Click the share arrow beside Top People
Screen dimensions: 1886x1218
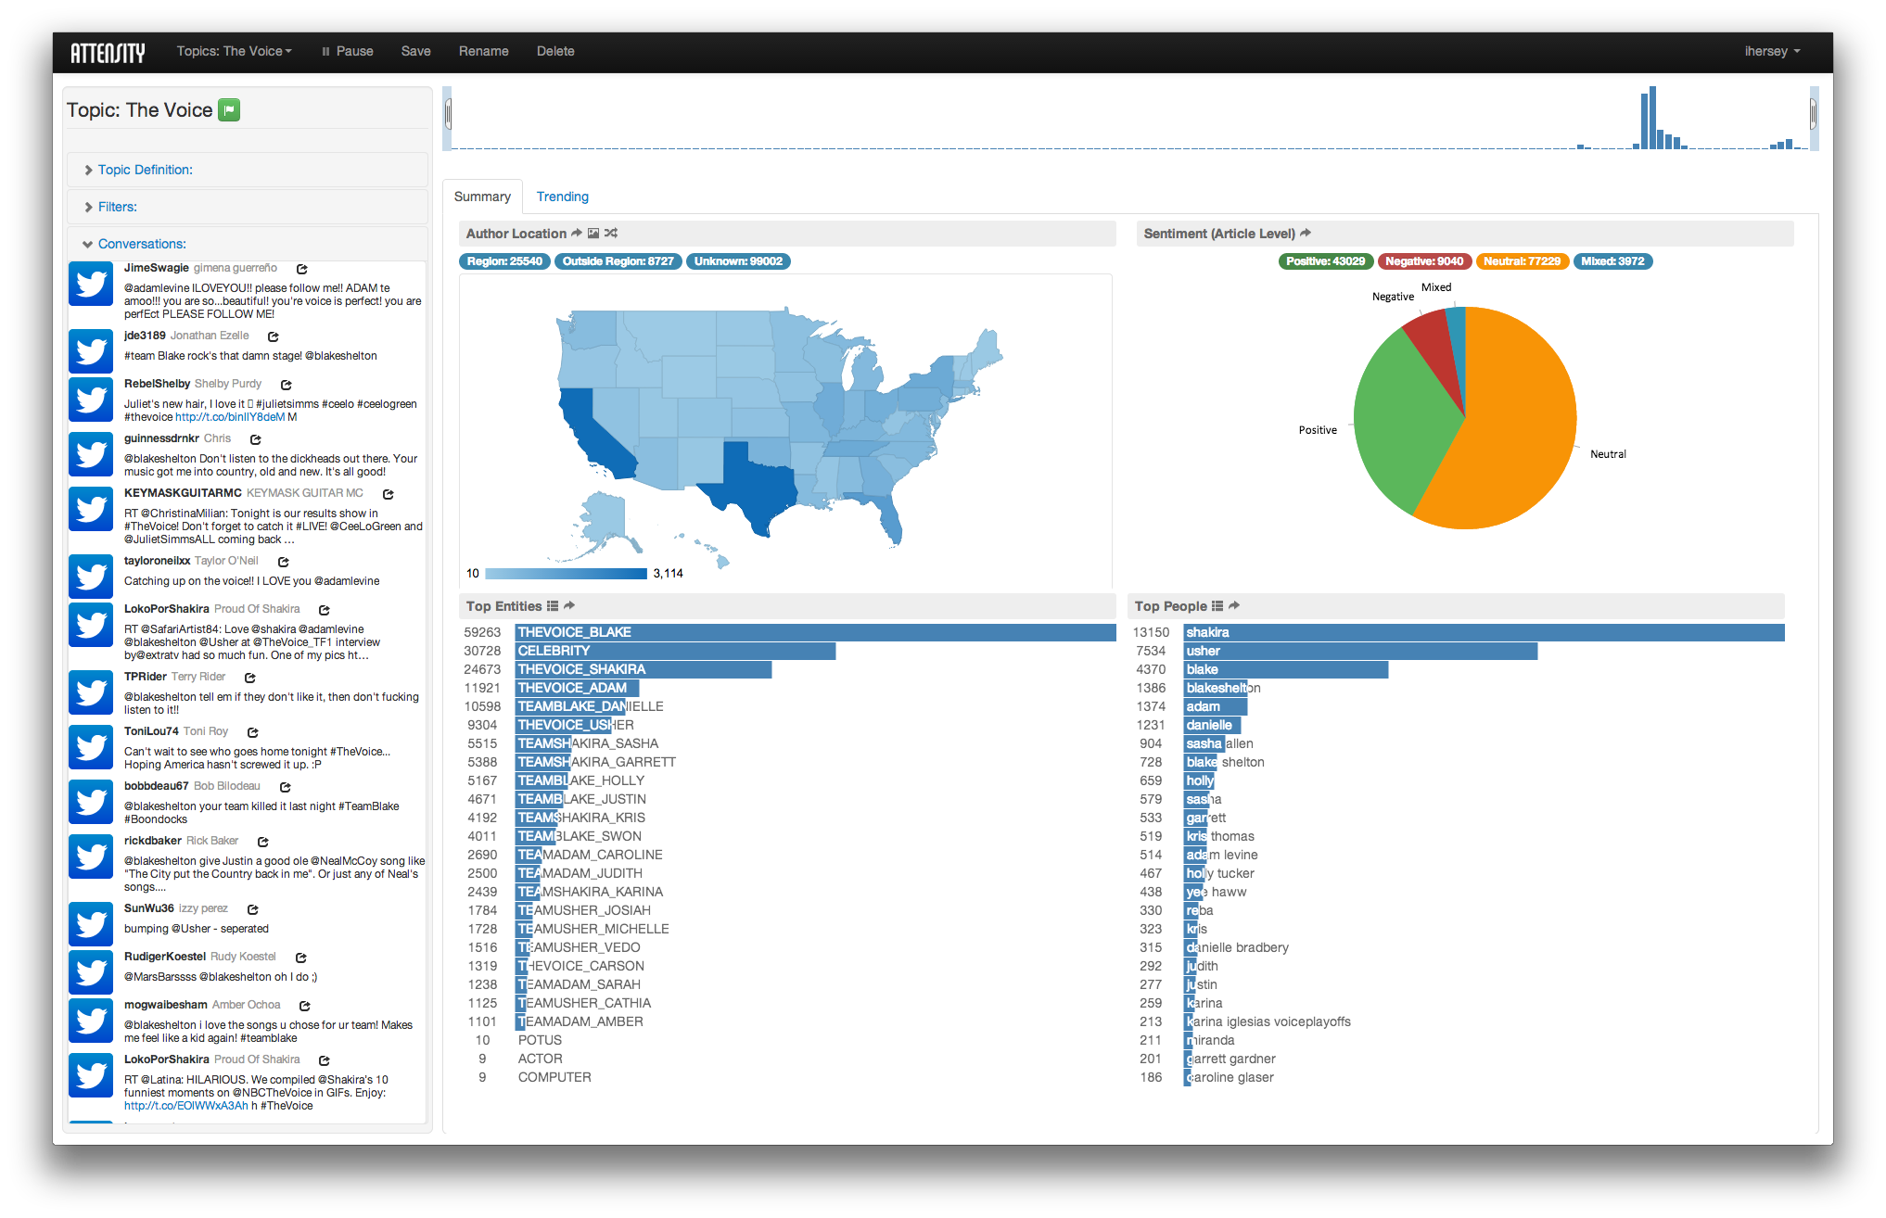click(x=1234, y=606)
